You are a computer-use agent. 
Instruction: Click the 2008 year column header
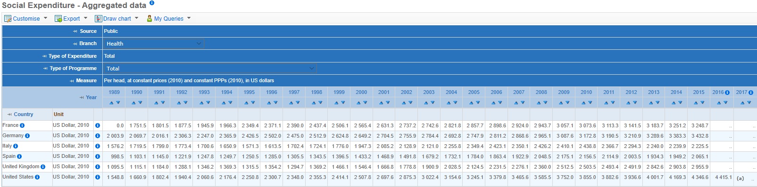pyautogui.click(x=541, y=93)
